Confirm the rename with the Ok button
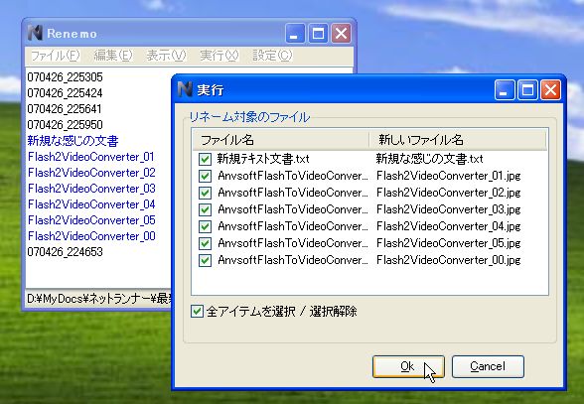584x404 pixels. point(408,366)
